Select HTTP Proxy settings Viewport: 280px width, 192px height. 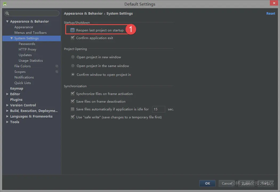coord(27,49)
